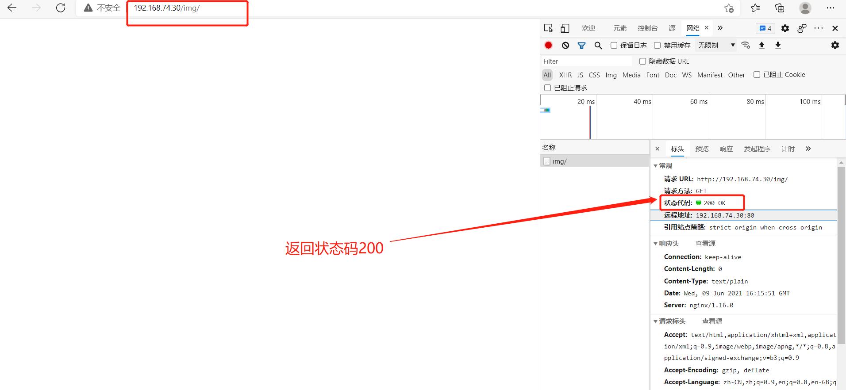Click the headers pane vertical scrollbar
Viewport: 846px width, 390px height.
[x=841, y=255]
